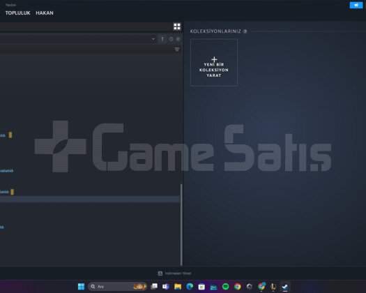Open the TOPLULUK menu

click(x=17, y=13)
